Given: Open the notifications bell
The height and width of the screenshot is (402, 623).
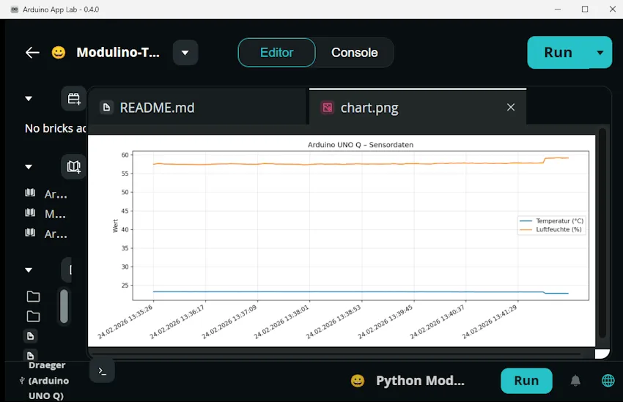Looking at the screenshot, I should coord(575,381).
